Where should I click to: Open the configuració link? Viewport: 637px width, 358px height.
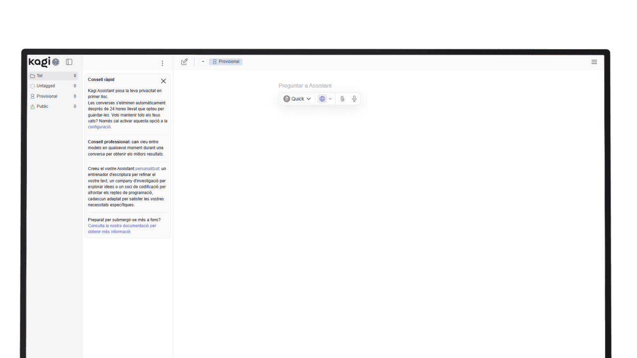[99, 127]
